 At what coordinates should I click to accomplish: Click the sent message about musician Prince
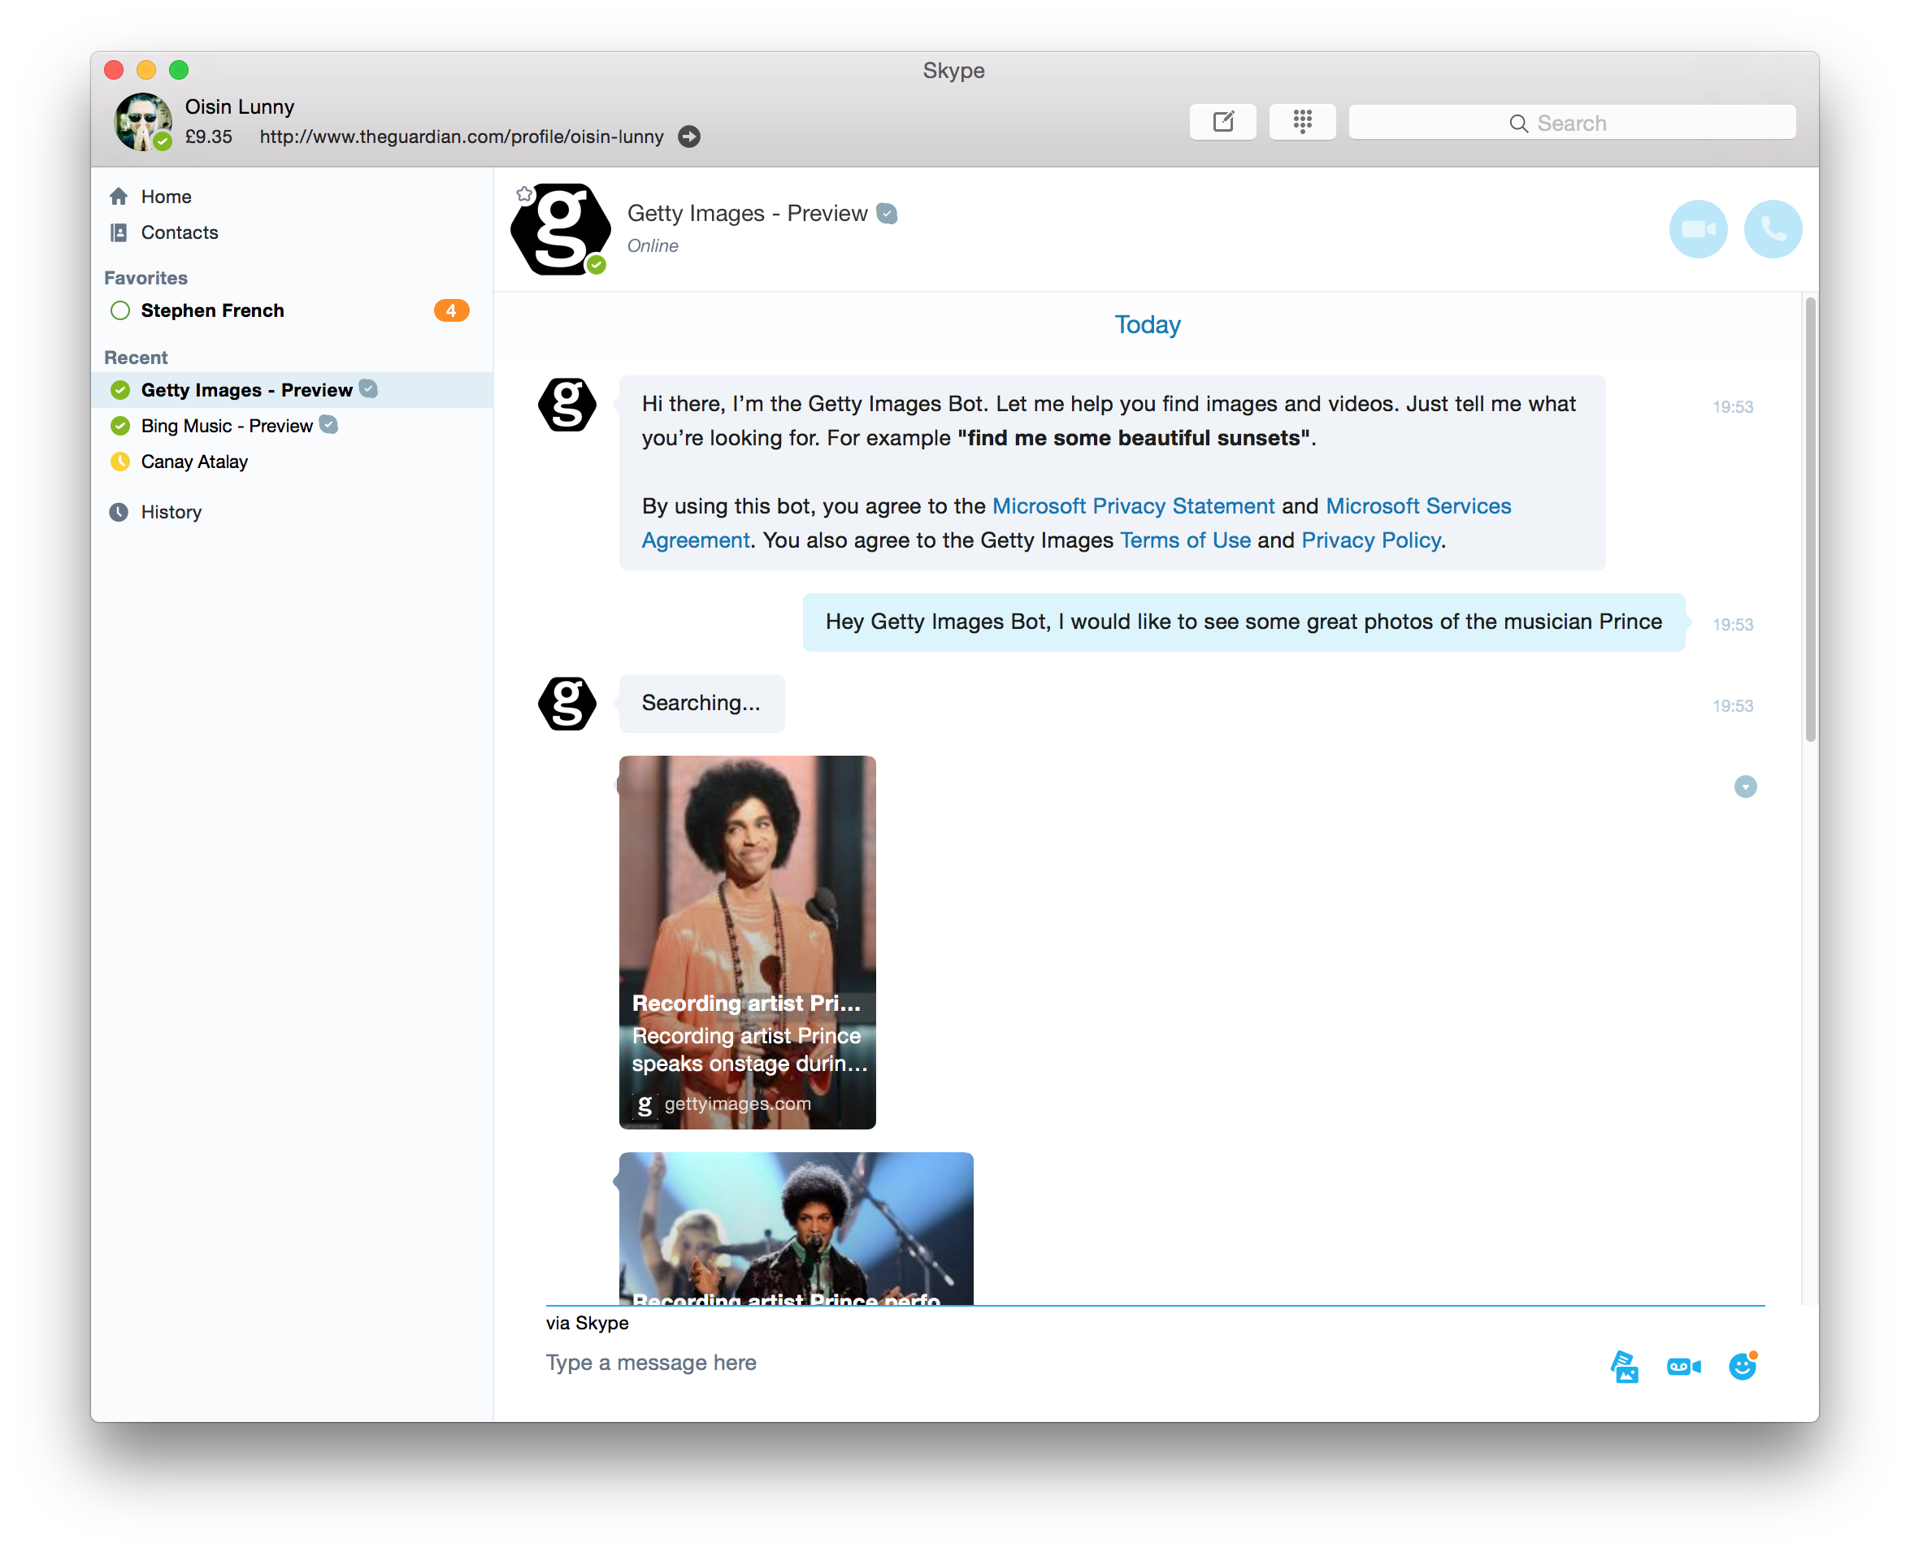(1243, 622)
